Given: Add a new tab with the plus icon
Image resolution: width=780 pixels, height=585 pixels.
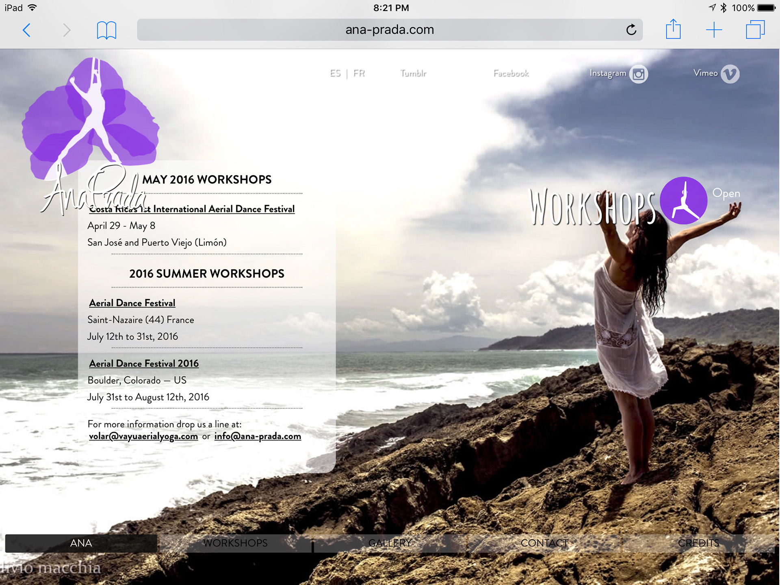Looking at the screenshot, I should [x=714, y=30].
